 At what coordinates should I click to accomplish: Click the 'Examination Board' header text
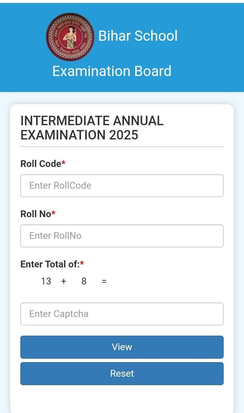click(112, 71)
